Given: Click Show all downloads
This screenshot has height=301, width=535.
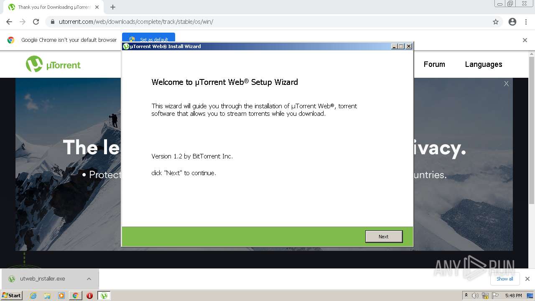Looking at the screenshot, I should coord(505,279).
